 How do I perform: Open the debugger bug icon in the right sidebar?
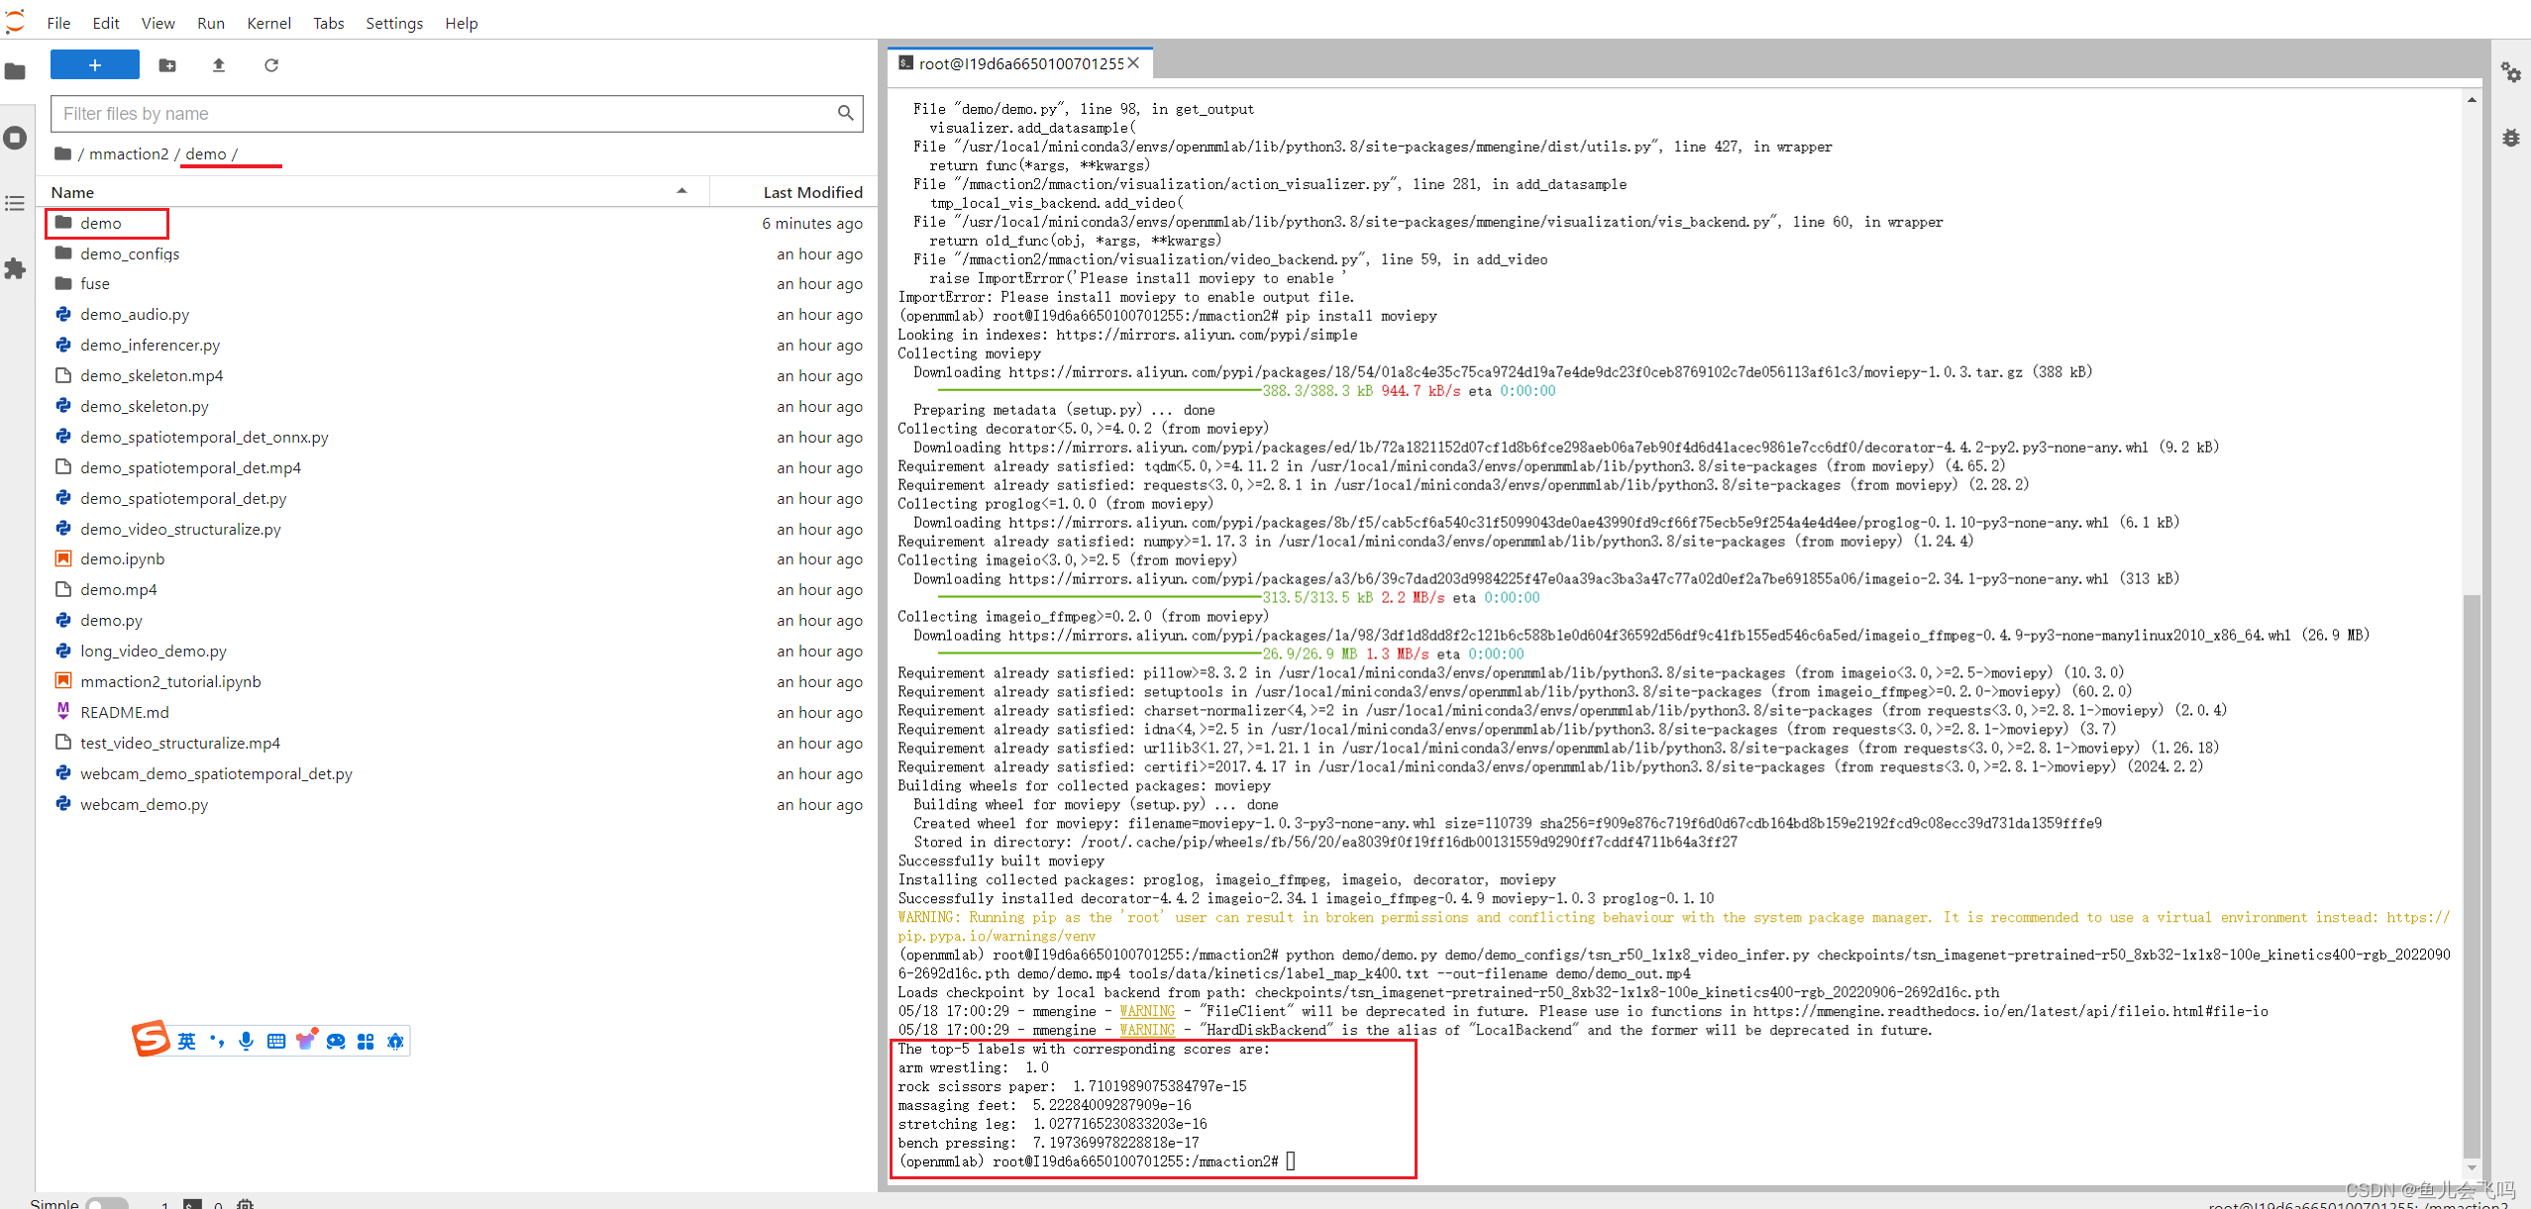pos(2510,138)
